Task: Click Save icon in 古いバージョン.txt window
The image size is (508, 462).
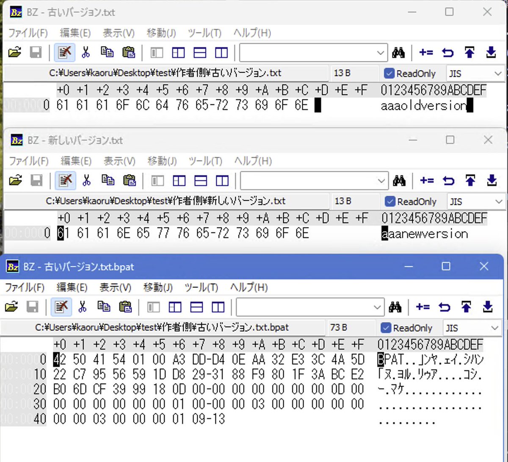Action: 36,52
